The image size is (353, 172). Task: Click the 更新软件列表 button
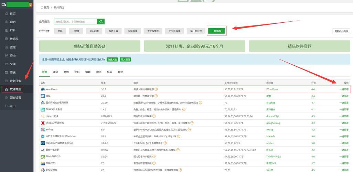[341, 31]
